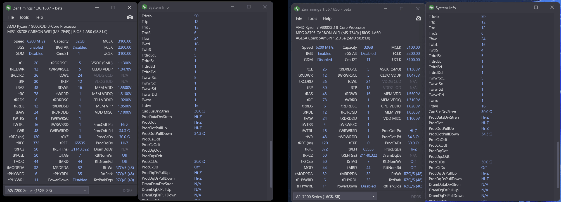Click the ZenTimings 1.36.1637 title bar app icon
Screen dimensions: 561x202
(8, 8)
